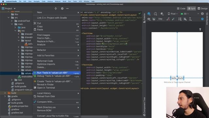The image size is (209, 118).
Task: Open the Refactor submenu
Action: tap(56, 50)
